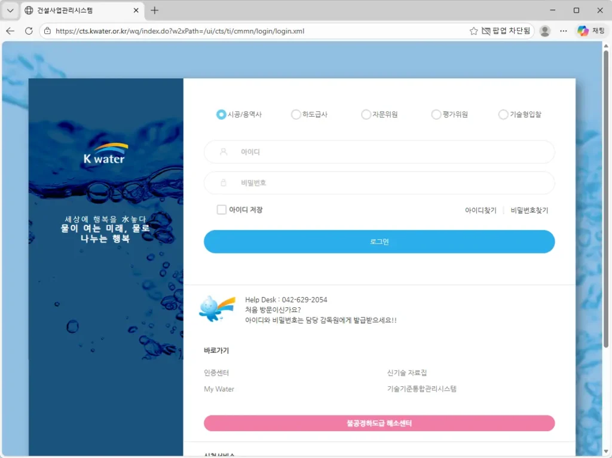
Task: Open a new browser tab
Action: pyautogui.click(x=154, y=10)
